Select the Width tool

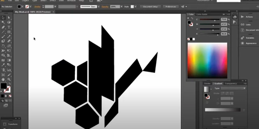3,51
